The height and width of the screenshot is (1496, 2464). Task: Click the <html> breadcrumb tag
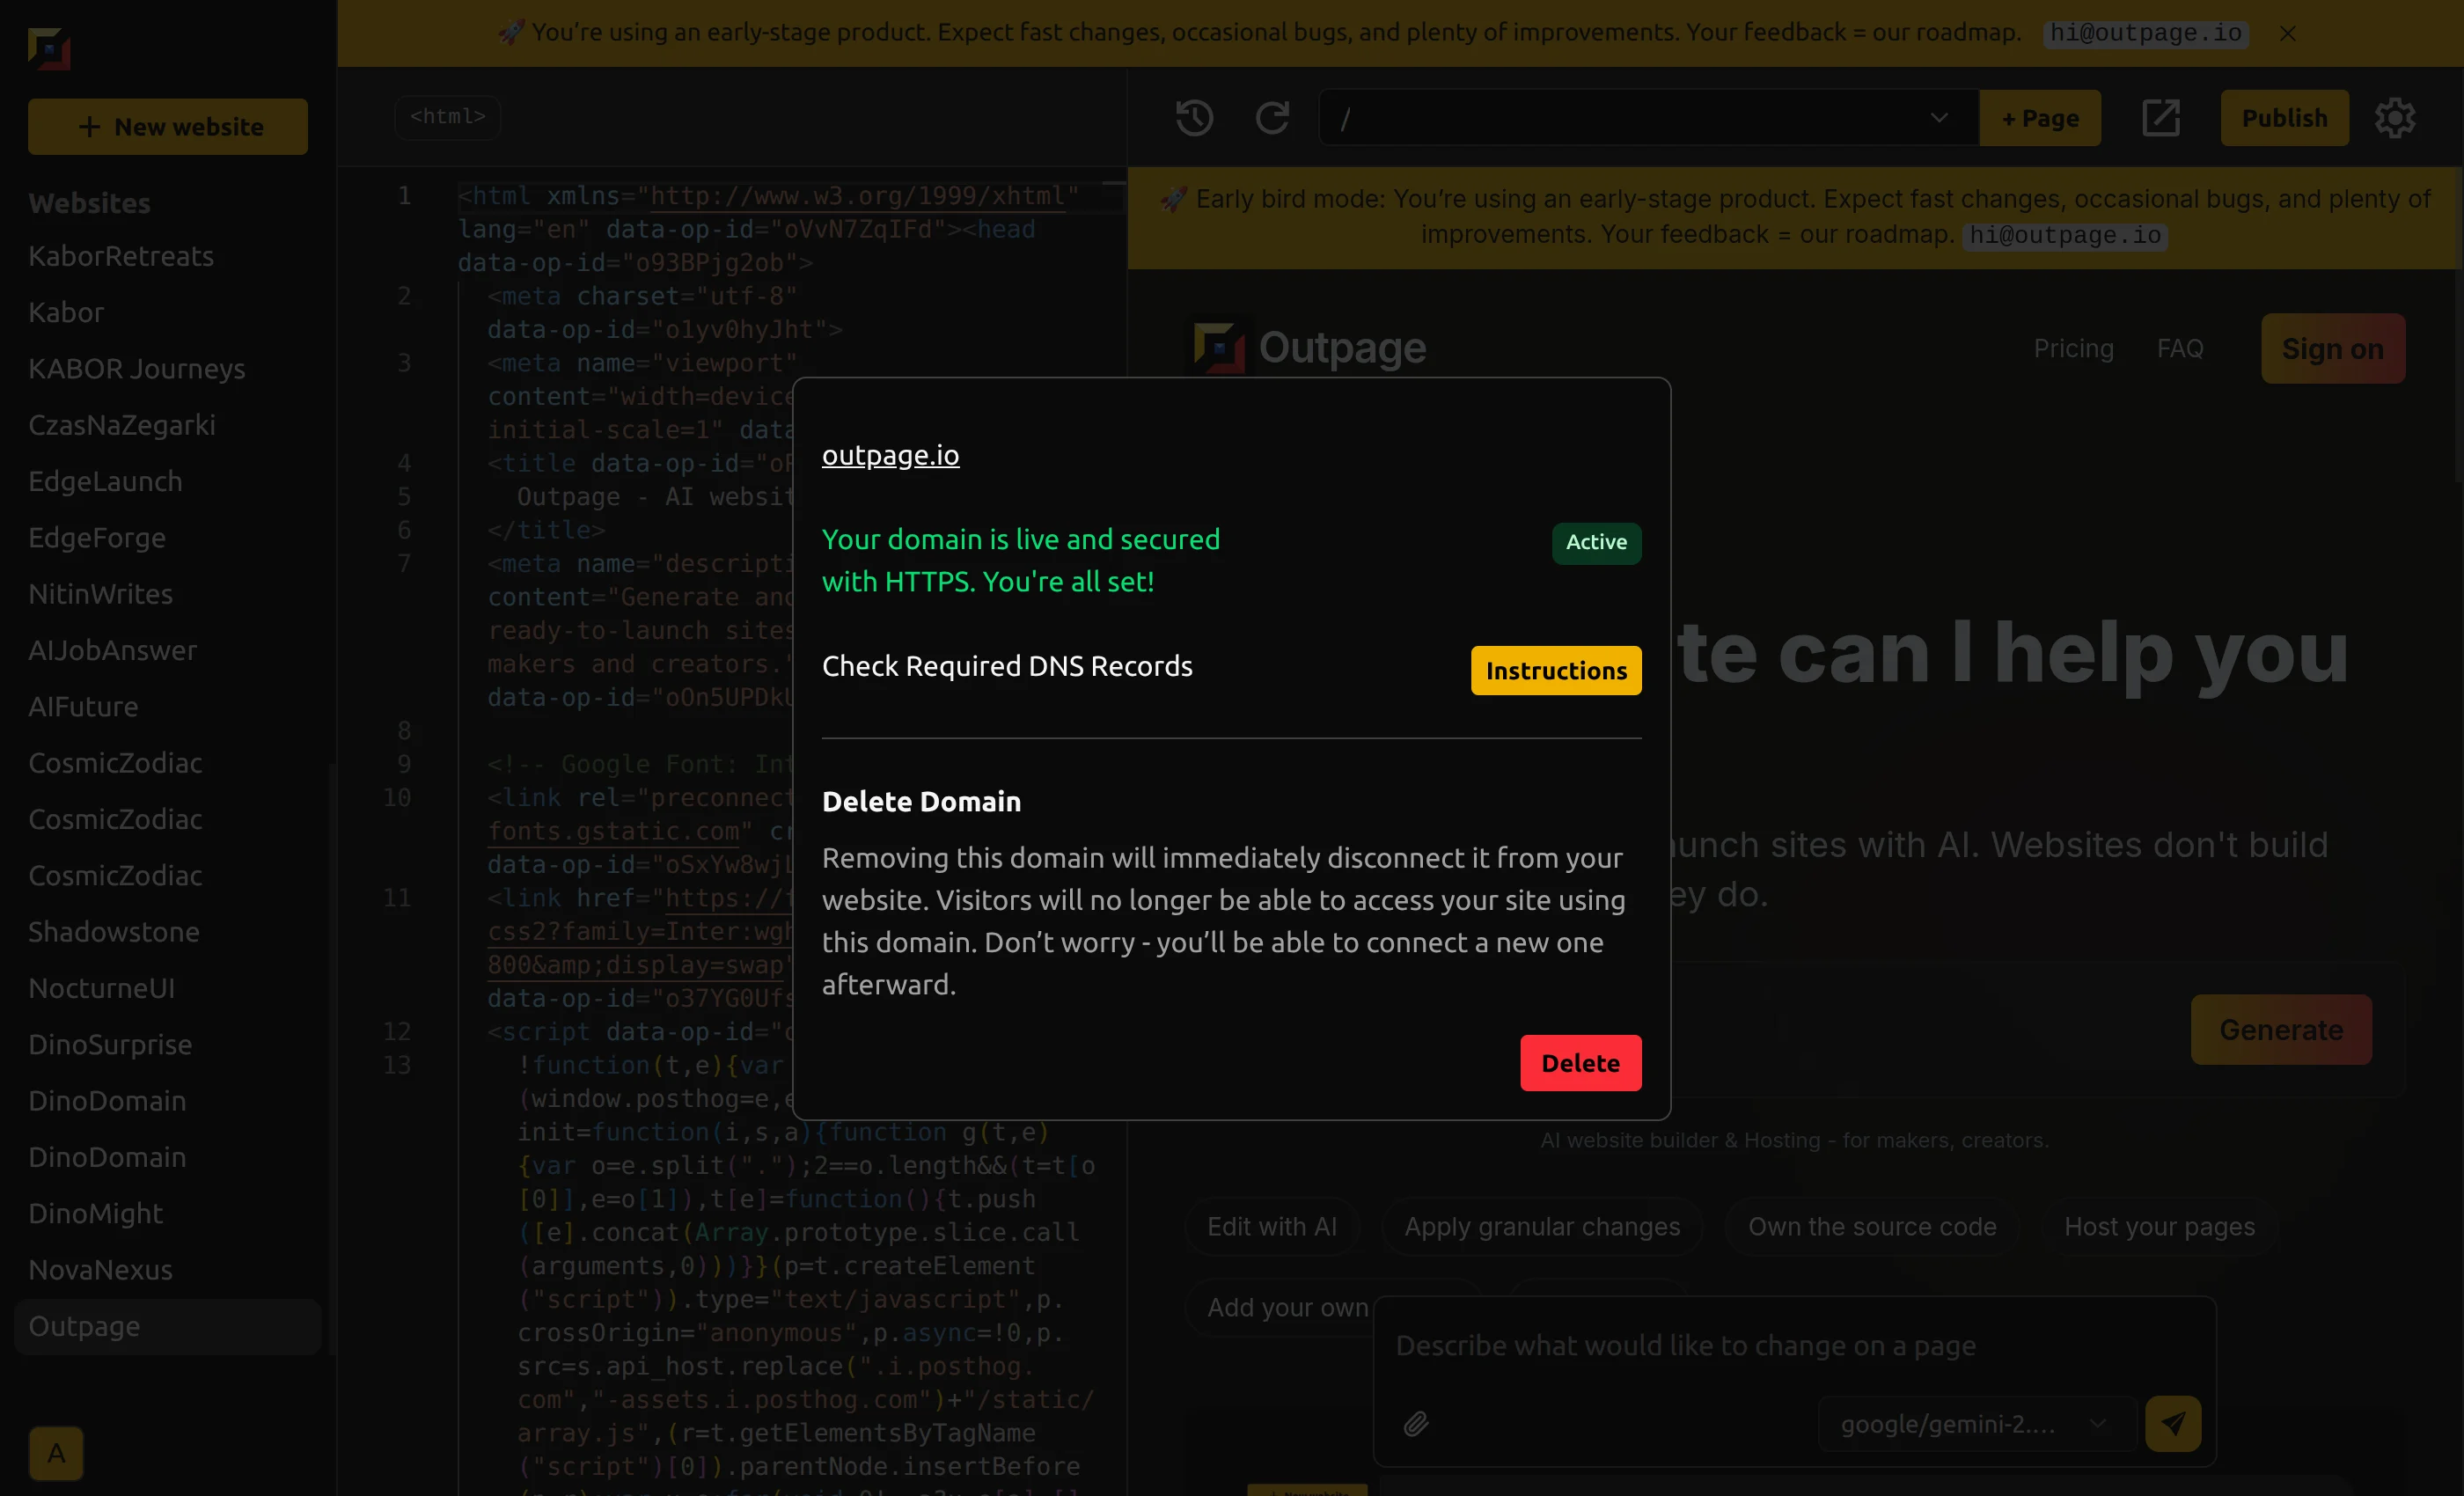pos(447,117)
